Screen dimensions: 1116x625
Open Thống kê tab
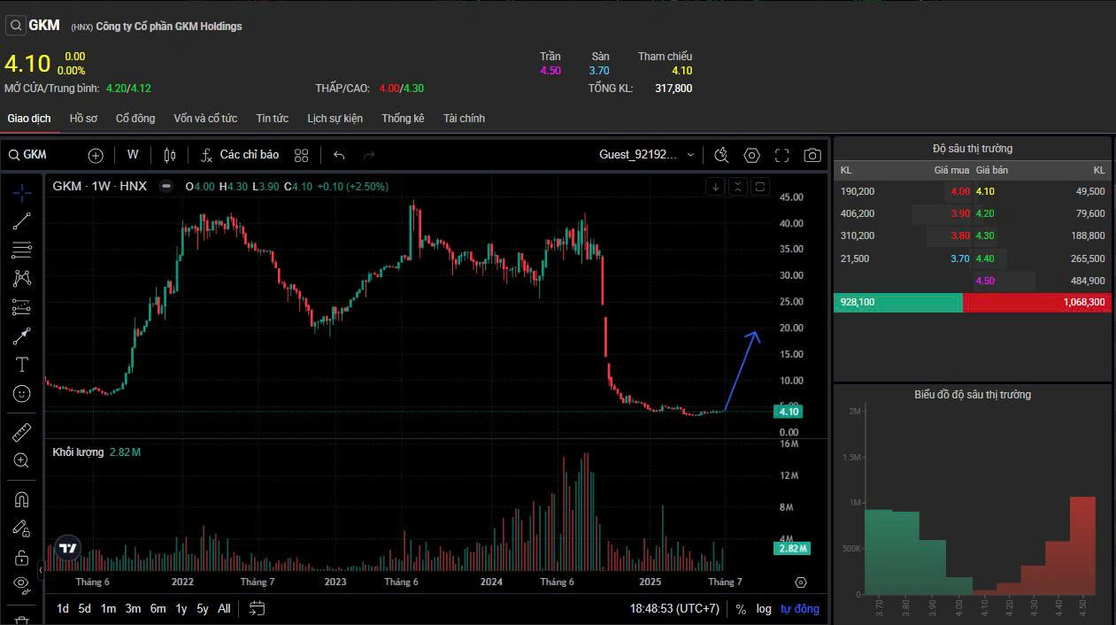(x=403, y=119)
